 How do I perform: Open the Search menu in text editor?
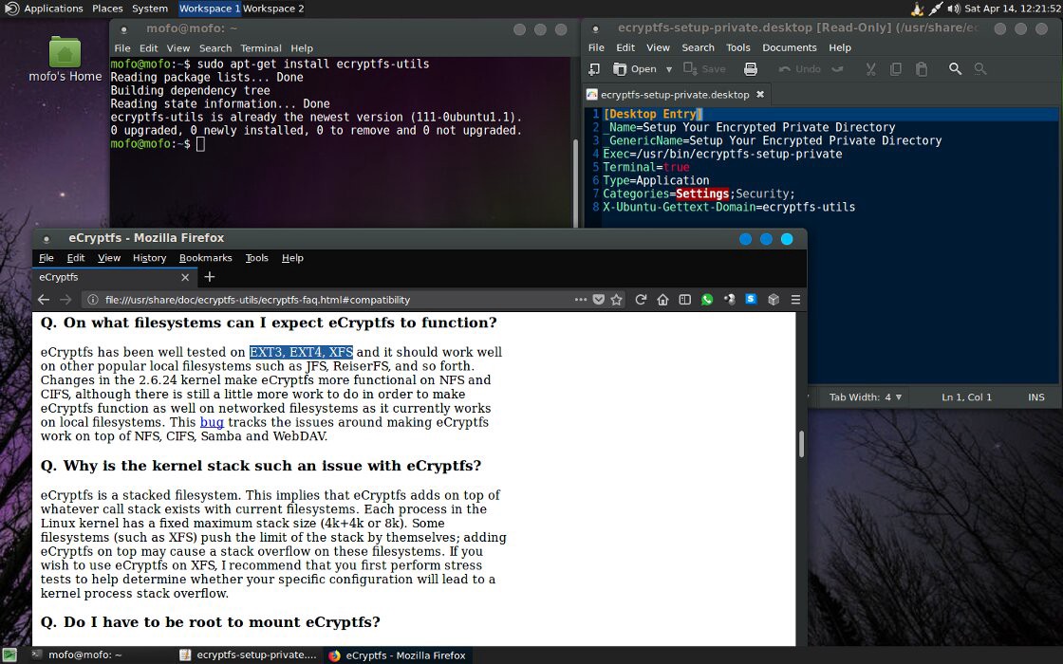tap(698, 47)
